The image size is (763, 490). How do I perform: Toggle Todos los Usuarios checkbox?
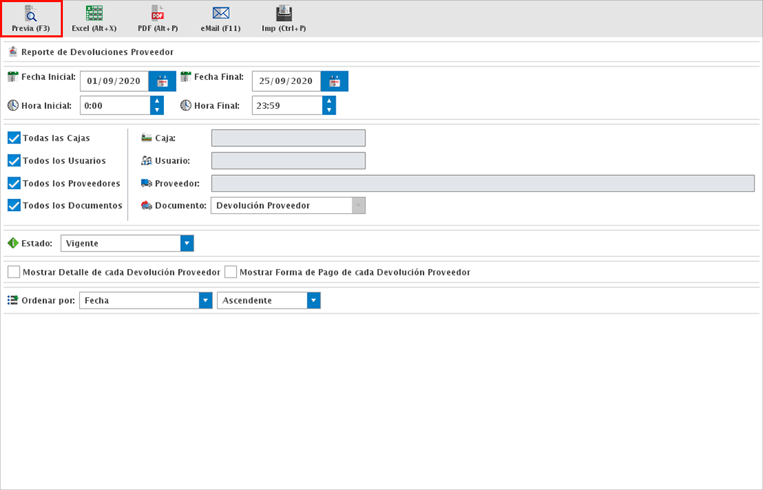pyautogui.click(x=13, y=161)
